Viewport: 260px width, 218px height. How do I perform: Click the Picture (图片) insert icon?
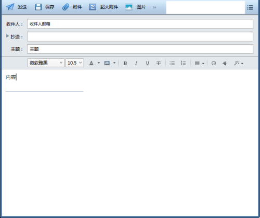129,7
